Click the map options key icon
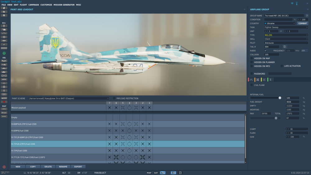The image size is (311, 175). (x=4, y=109)
